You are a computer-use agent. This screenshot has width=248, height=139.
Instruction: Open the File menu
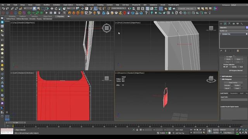pos(3,5)
